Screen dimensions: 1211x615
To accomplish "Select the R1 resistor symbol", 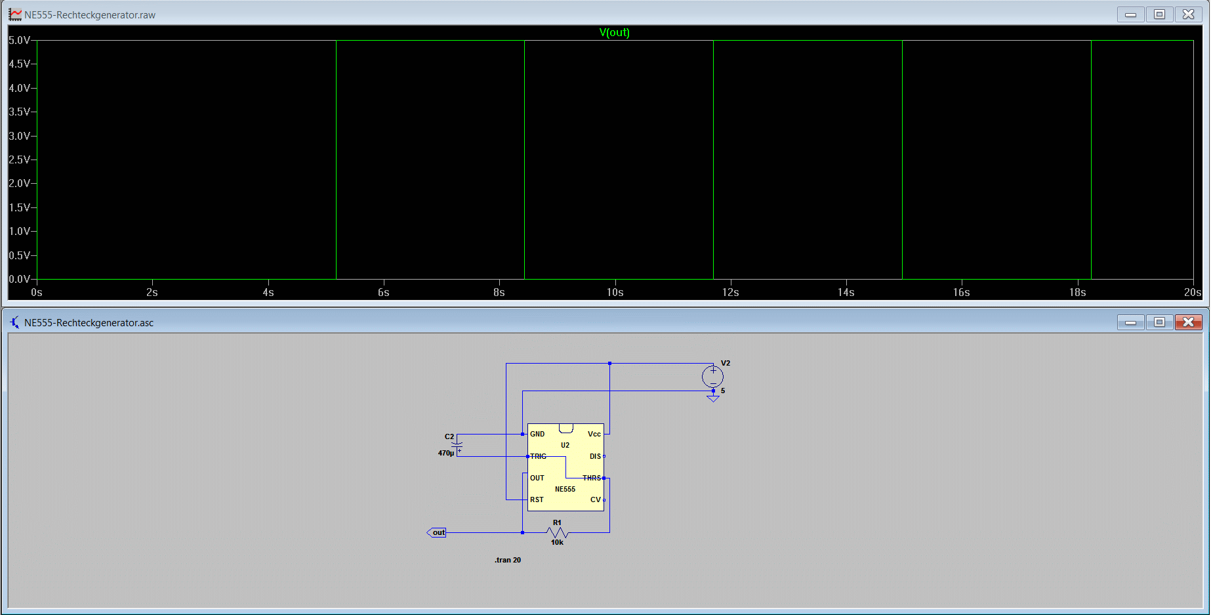I will [x=557, y=532].
